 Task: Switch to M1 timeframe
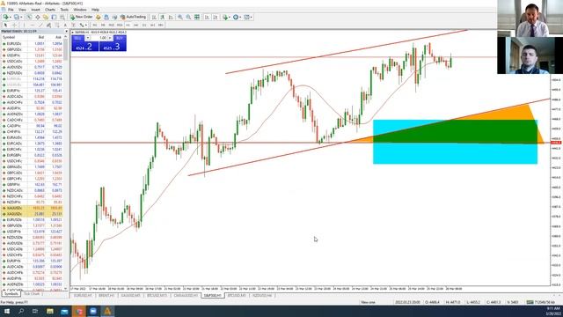pyautogui.click(x=95, y=26)
